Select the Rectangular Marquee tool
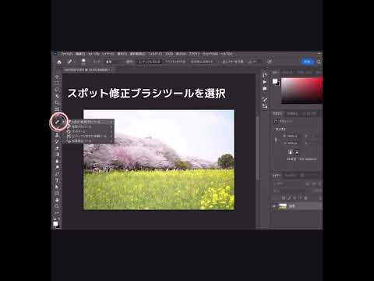The width and height of the screenshot is (374, 281). (x=57, y=84)
